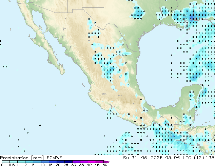Click the 45–50 mm legend color box
The height and width of the screenshot is (166, 215).
pyautogui.click(x=100, y=162)
